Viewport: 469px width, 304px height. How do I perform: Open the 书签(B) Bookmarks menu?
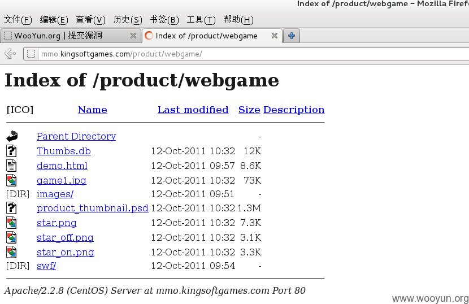pyautogui.click(x=164, y=20)
